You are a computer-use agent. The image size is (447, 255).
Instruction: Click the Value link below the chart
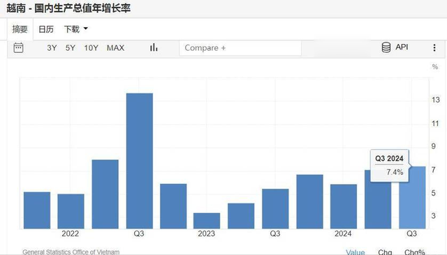click(x=356, y=252)
